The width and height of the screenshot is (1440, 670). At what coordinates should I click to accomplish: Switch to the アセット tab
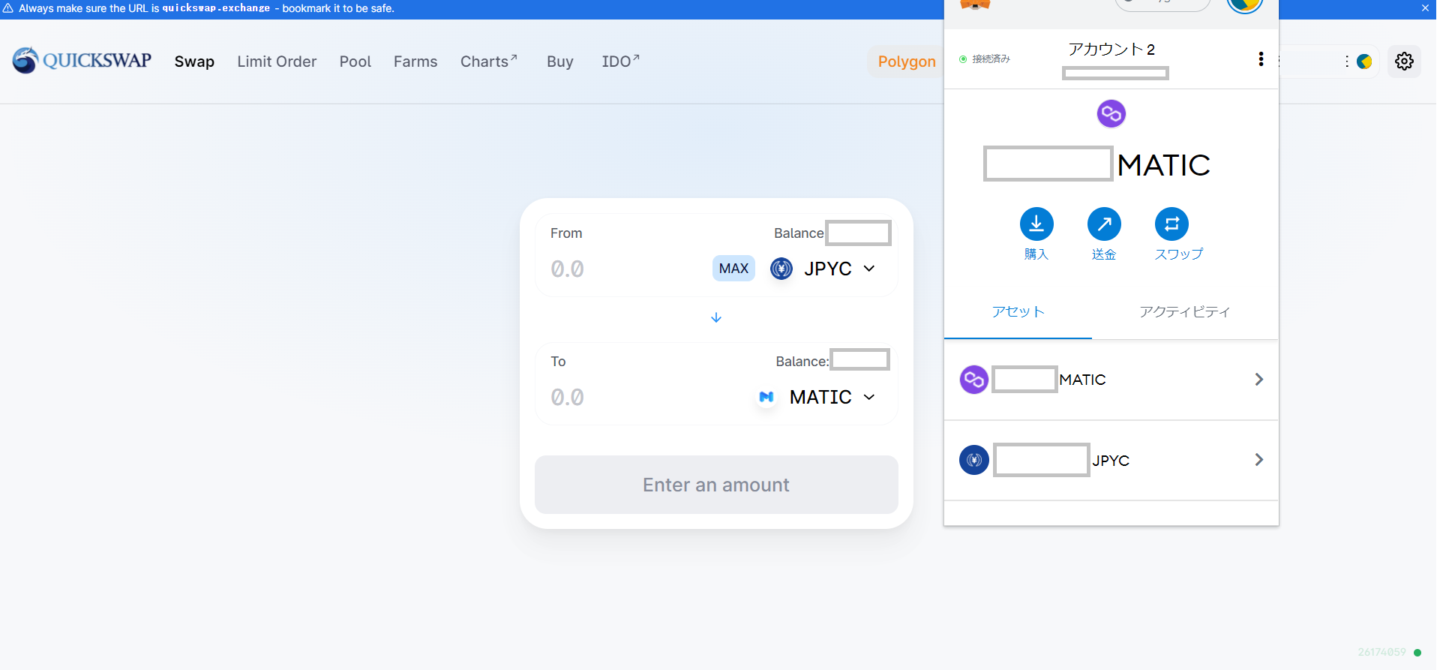1018,312
